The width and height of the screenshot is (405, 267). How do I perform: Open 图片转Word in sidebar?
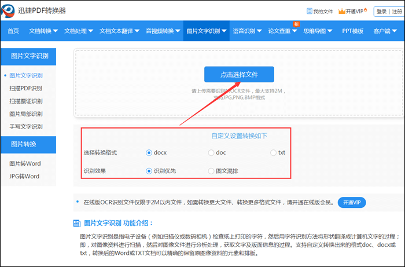25,163
